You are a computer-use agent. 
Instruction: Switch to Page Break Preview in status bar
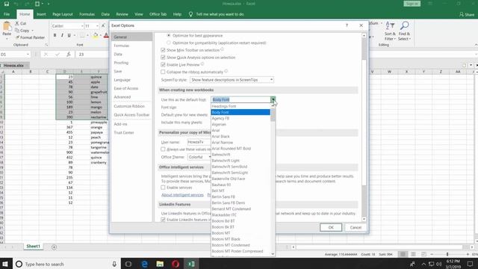coord(423,254)
